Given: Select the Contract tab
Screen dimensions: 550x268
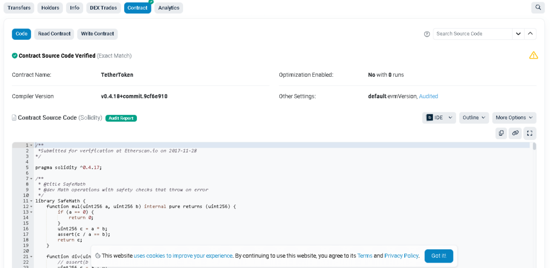Looking at the screenshot, I should pos(137,8).
